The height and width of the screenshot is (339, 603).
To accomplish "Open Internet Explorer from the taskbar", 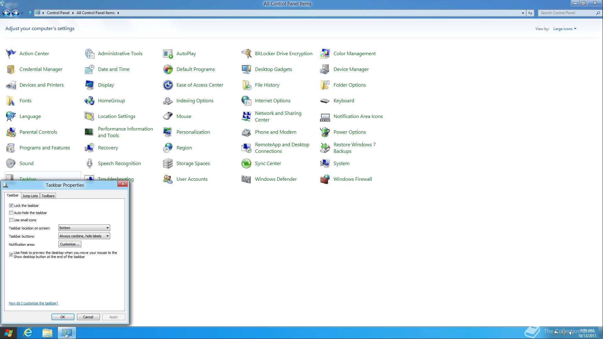I will pyautogui.click(x=28, y=333).
